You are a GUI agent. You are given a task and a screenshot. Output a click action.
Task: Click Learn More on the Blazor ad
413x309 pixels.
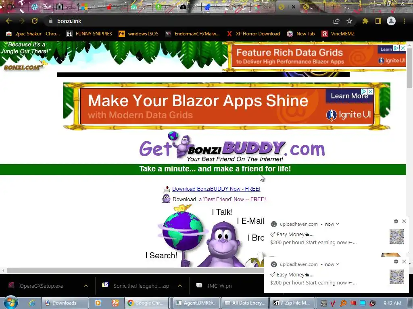[349, 96]
